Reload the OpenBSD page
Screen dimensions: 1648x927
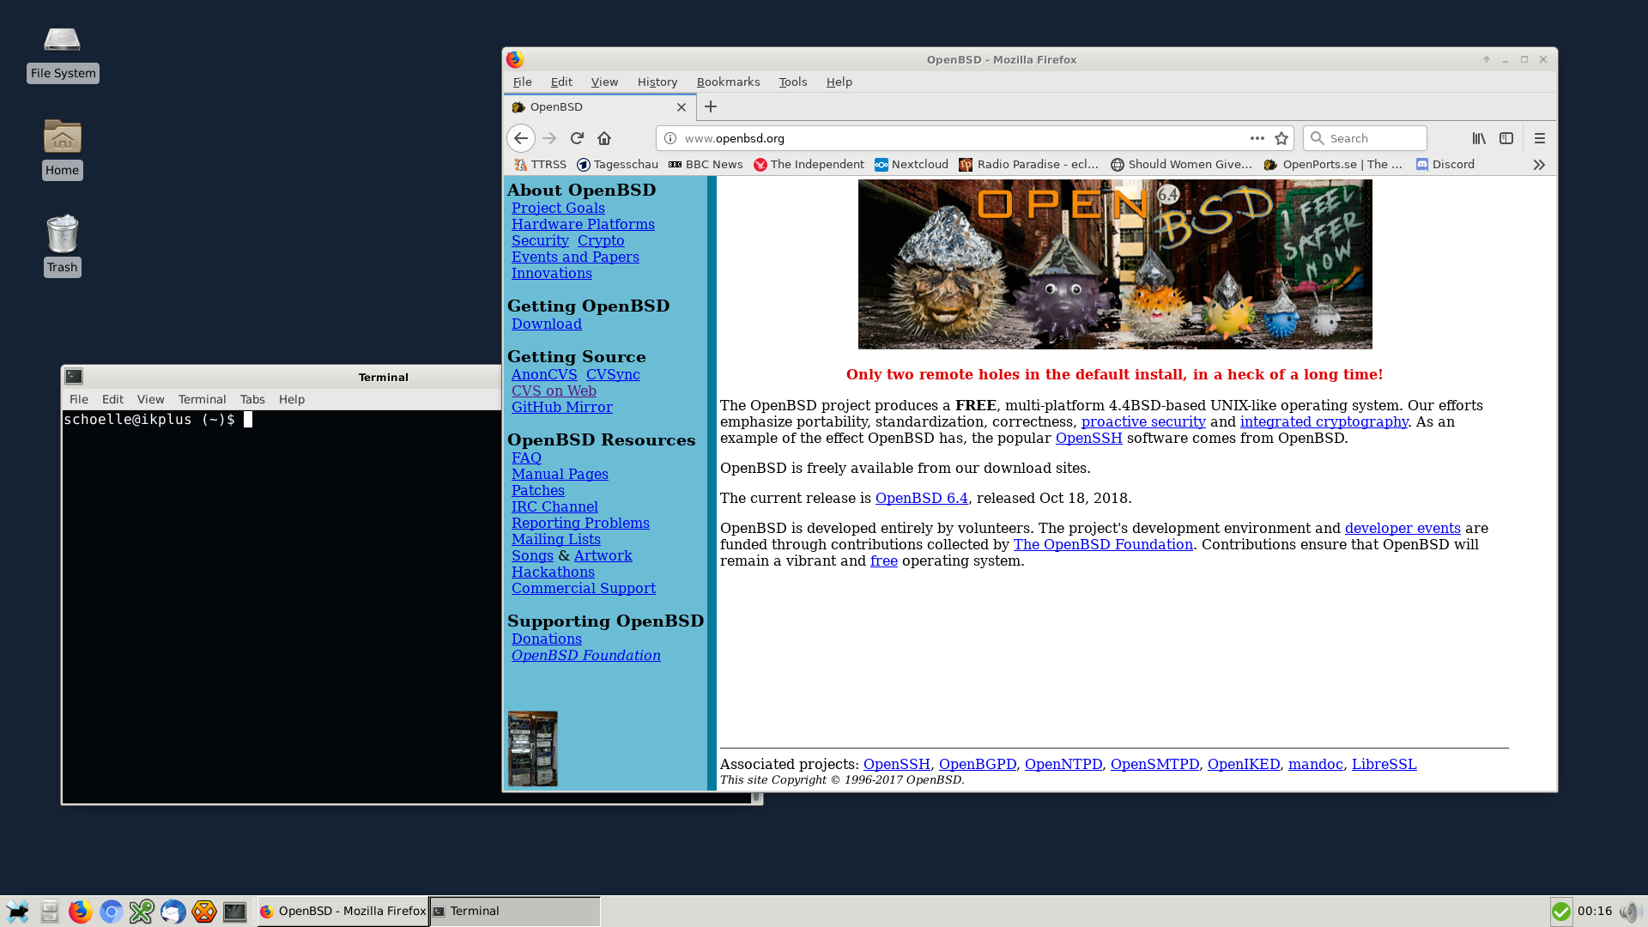[577, 138]
